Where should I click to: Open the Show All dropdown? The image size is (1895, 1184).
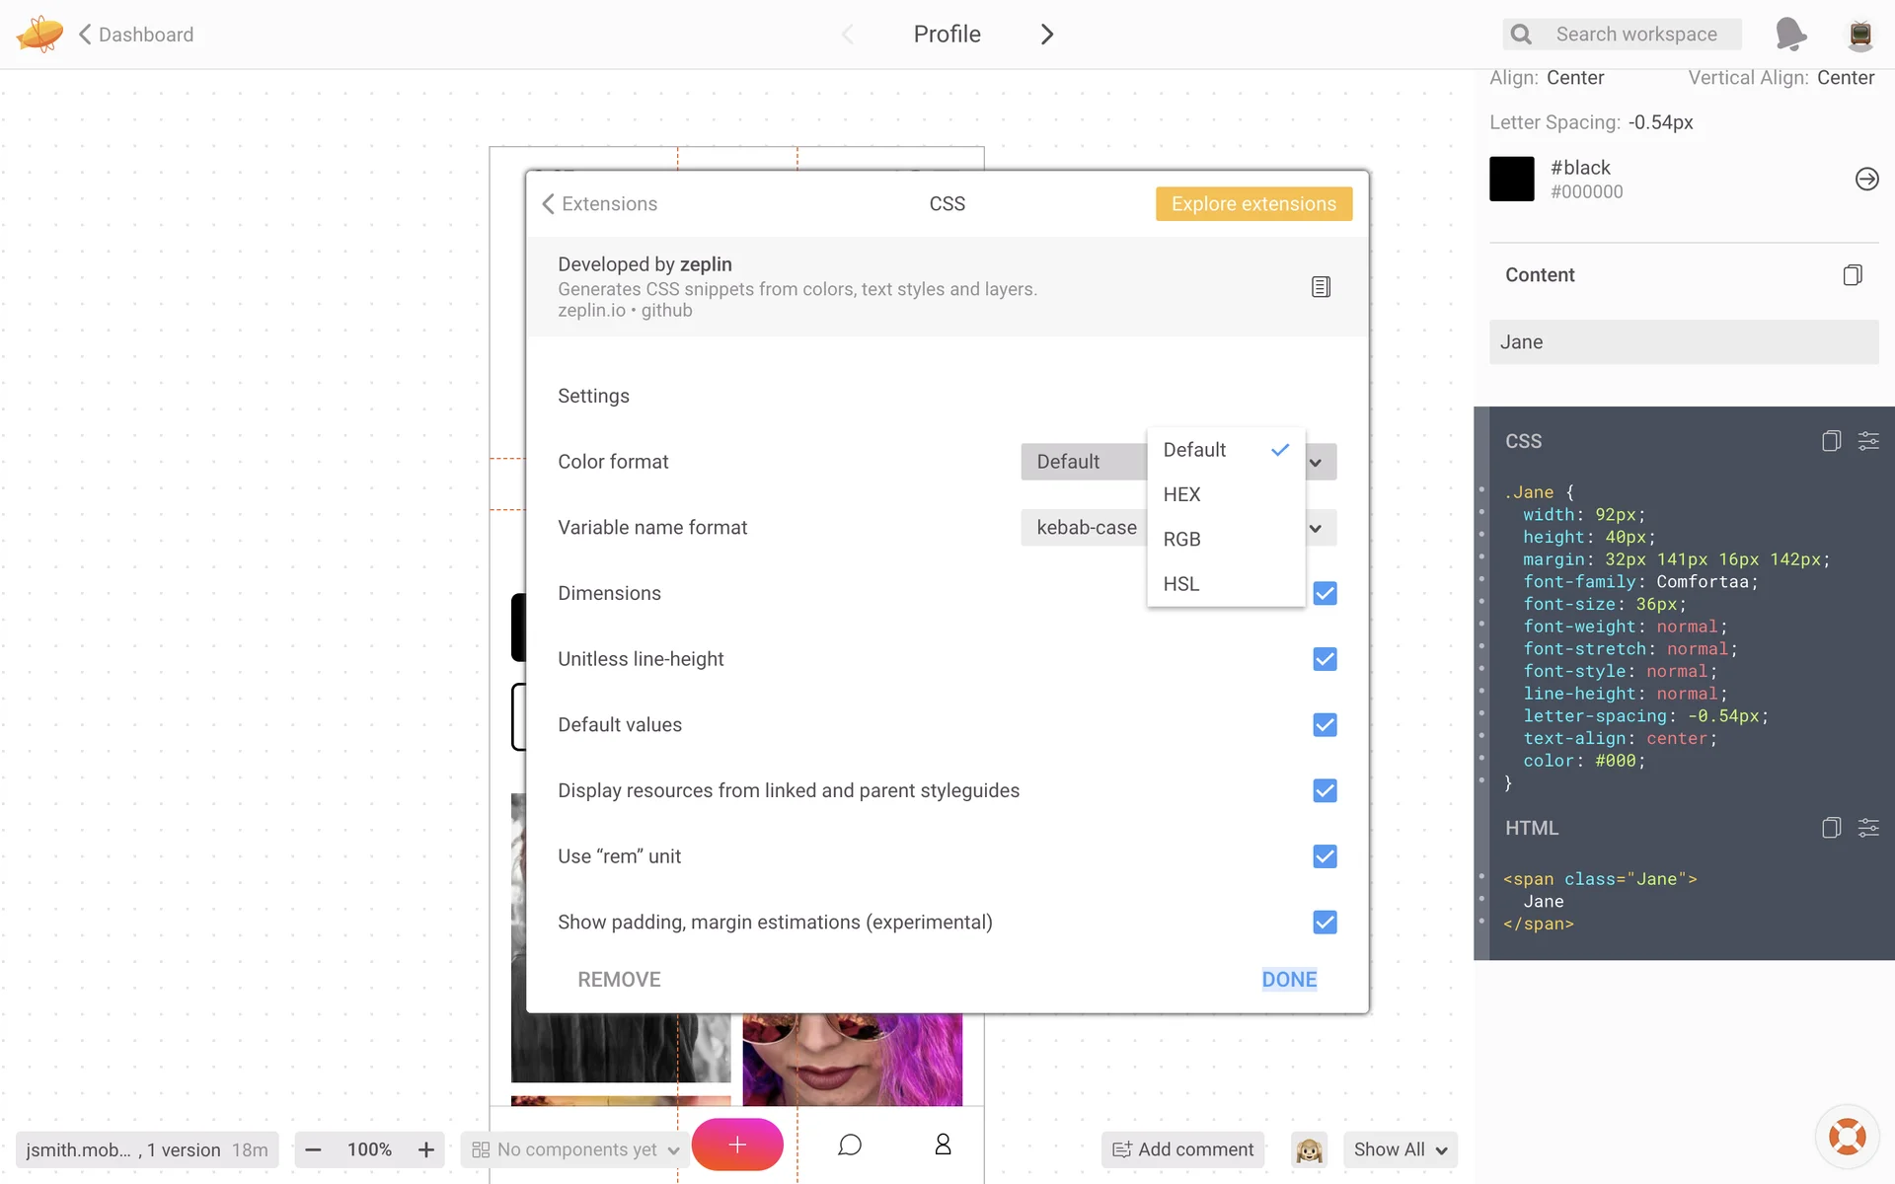click(x=1400, y=1149)
